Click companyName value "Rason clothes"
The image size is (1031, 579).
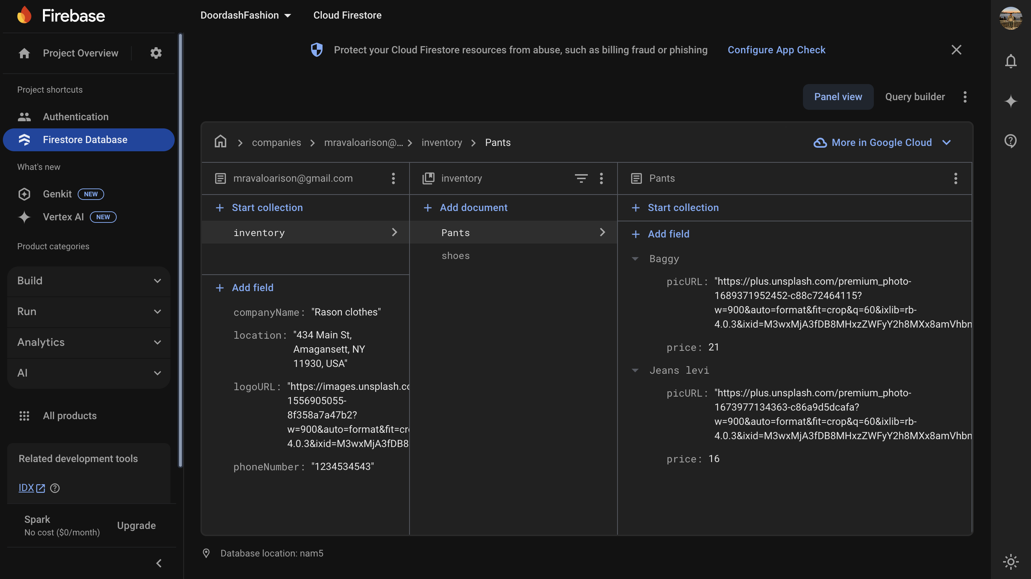click(346, 312)
